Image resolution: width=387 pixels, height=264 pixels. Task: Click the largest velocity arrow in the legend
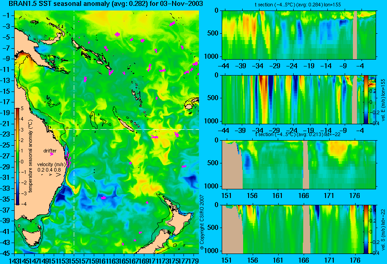tap(58, 175)
